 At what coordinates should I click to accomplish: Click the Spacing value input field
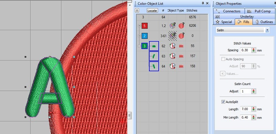(246, 50)
